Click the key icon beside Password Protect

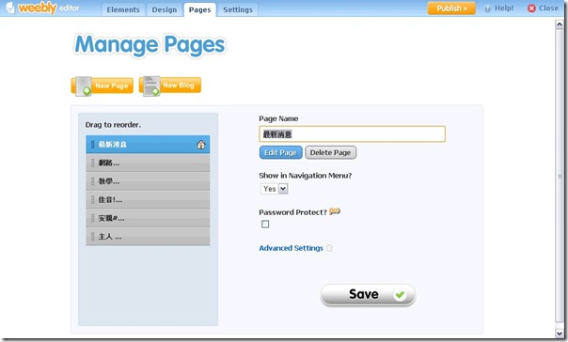coord(335,211)
